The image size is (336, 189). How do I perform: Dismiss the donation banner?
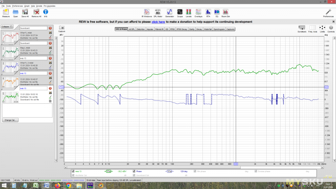[333, 22]
